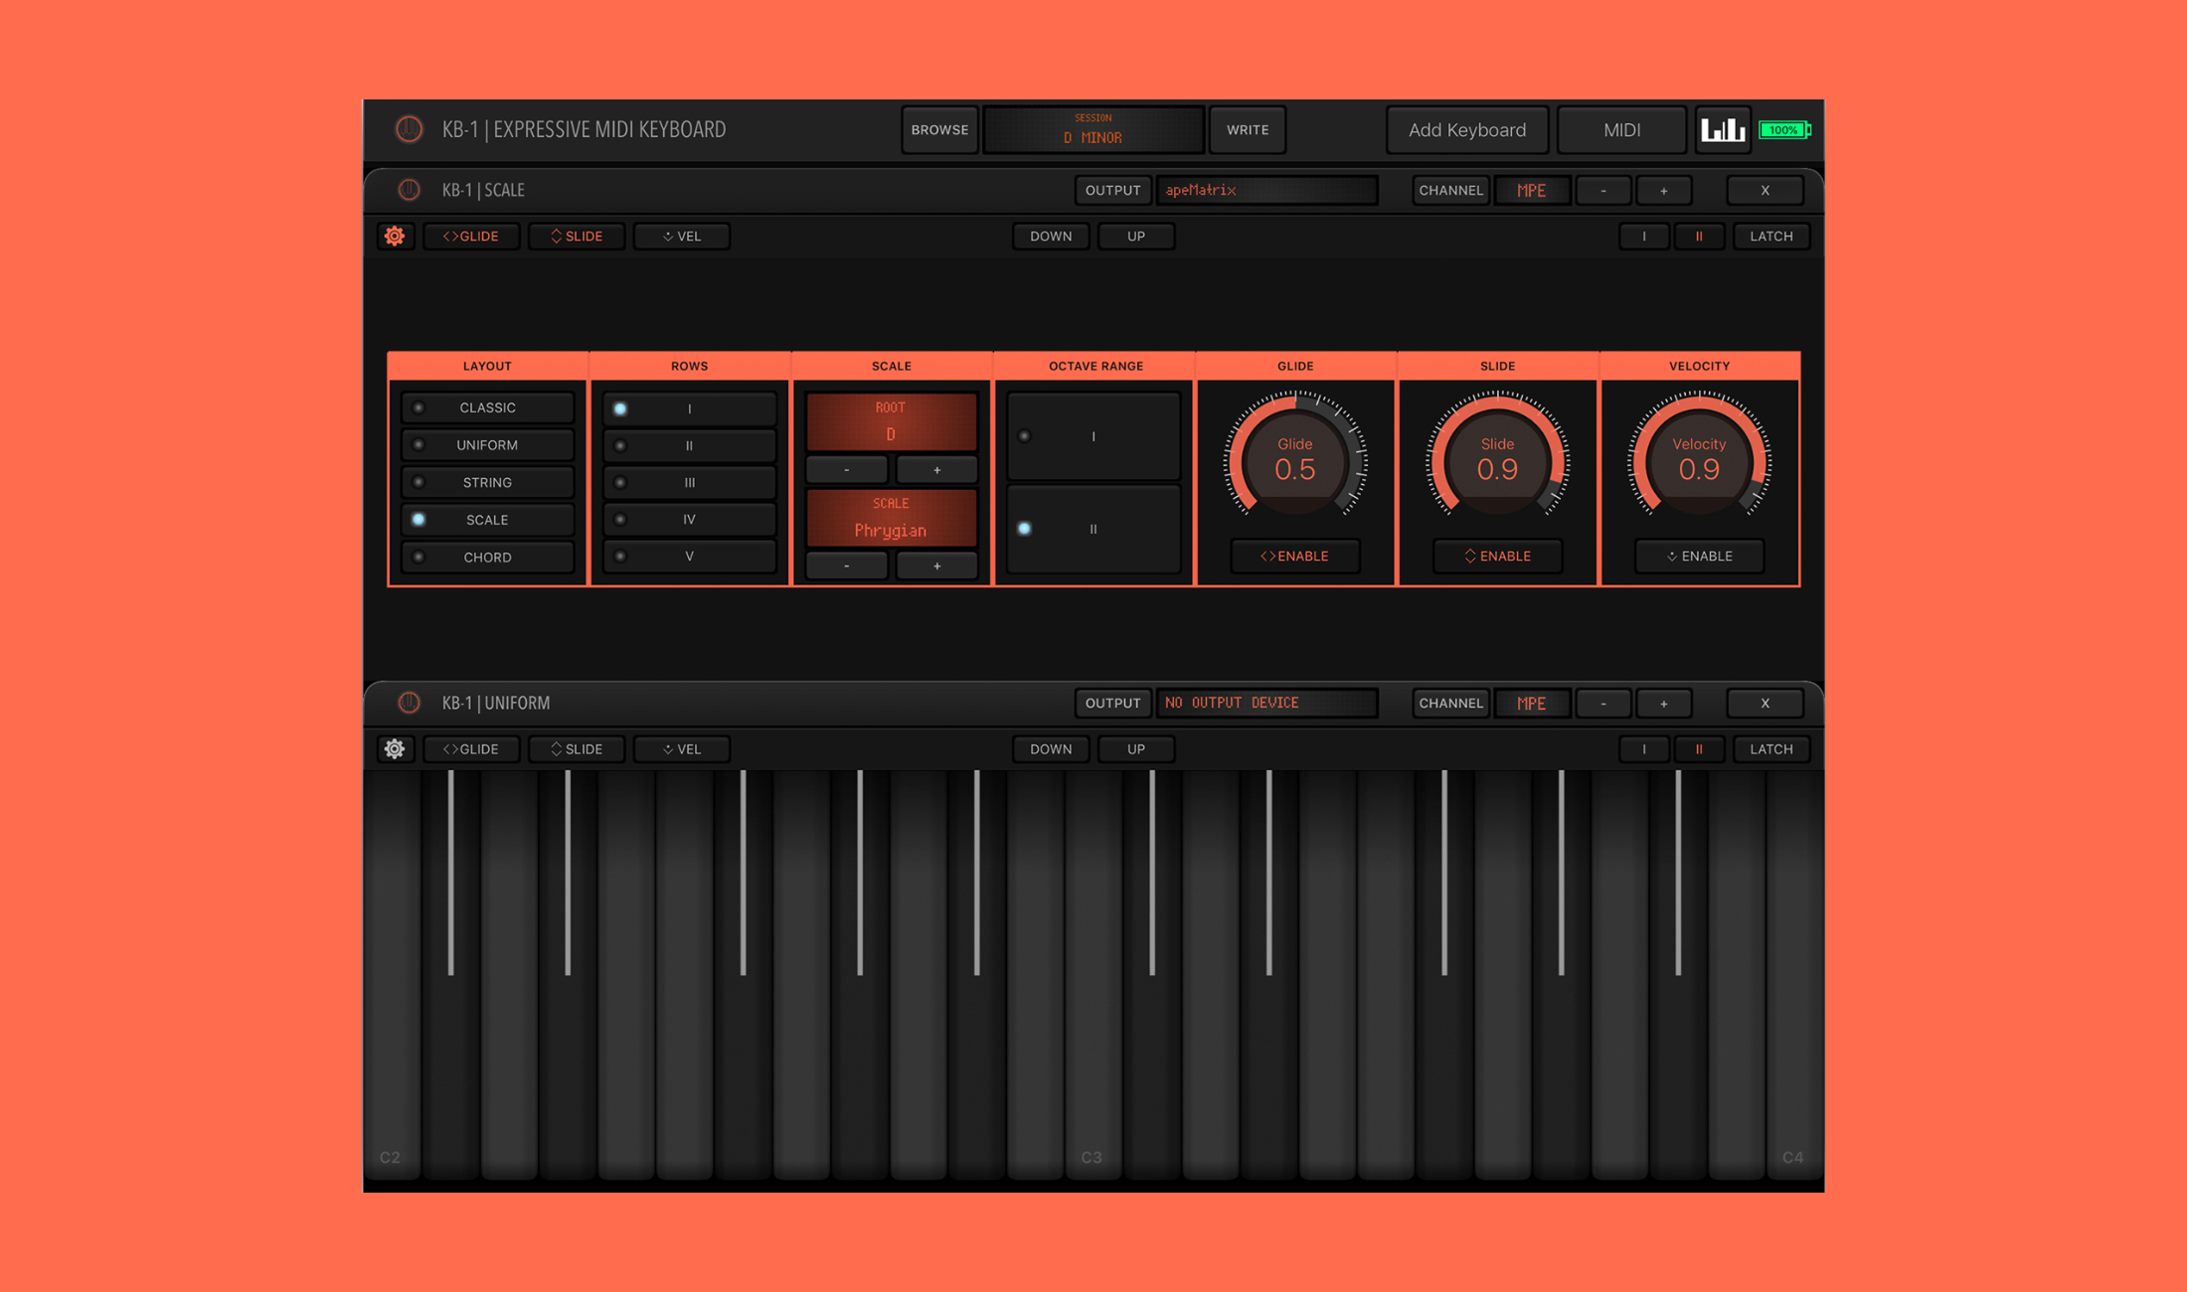Toggle VEL mode on the UNIFORM keyboard
The width and height of the screenshot is (2187, 1292).
coord(681,748)
